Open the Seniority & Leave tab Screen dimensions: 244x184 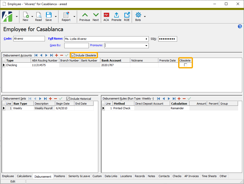click(x=79, y=176)
